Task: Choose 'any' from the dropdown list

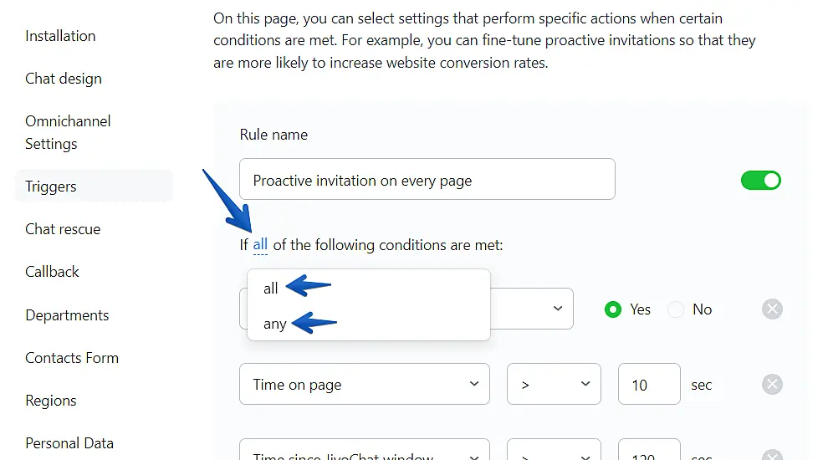Action: (x=275, y=325)
